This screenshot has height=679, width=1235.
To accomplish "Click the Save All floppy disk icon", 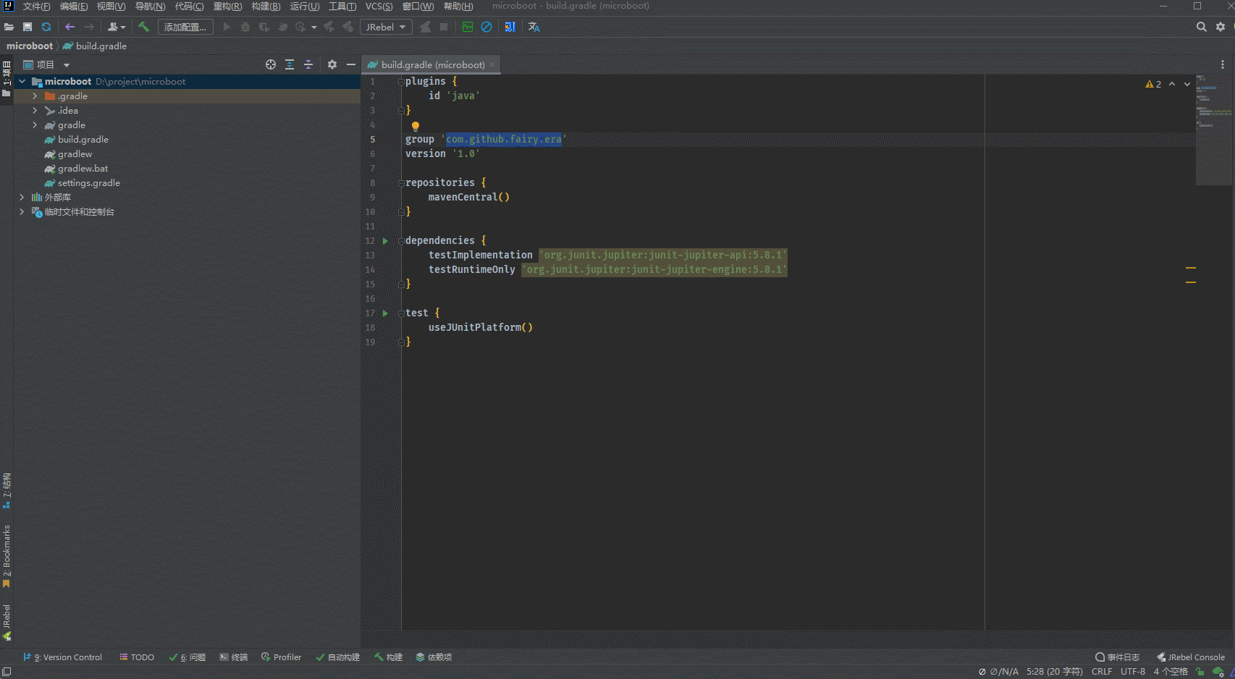I will click(x=28, y=27).
